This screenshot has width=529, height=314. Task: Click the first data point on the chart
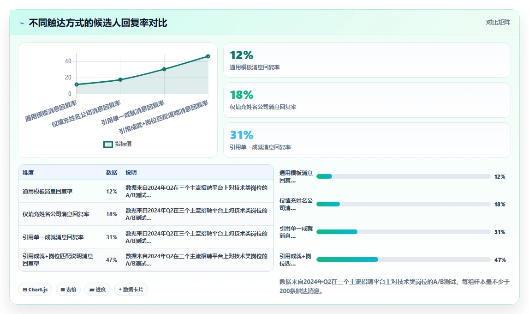tap(77, 85)
